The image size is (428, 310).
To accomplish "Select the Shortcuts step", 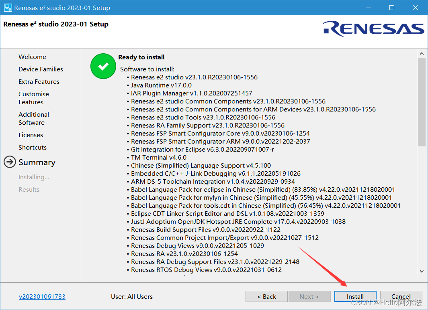I will click(33, 148).
